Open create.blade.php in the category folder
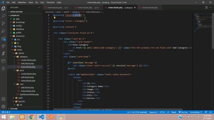This screenshot has width=214, height=120. coord(28,60)
